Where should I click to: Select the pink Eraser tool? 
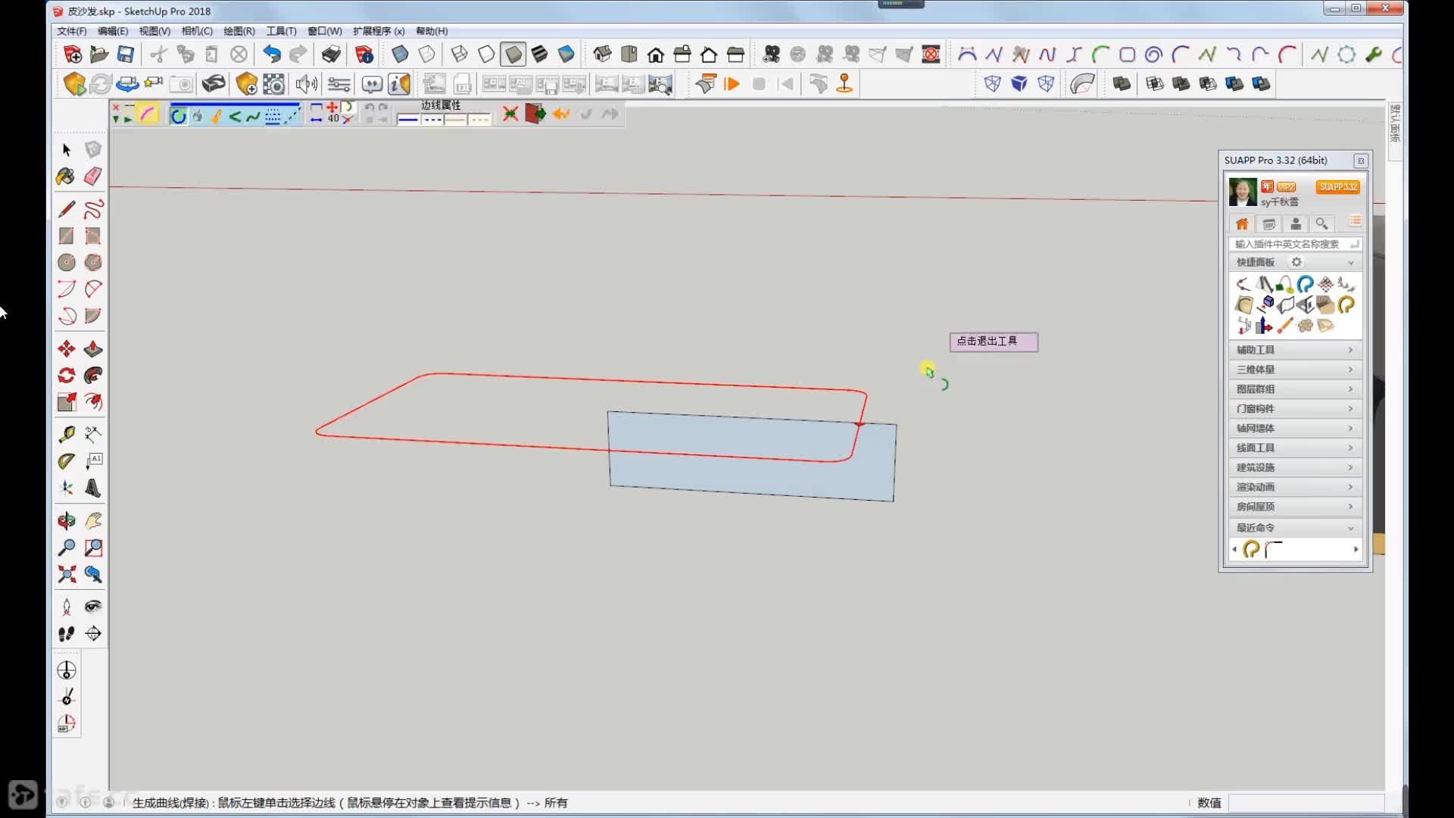[x=93, y=176]
